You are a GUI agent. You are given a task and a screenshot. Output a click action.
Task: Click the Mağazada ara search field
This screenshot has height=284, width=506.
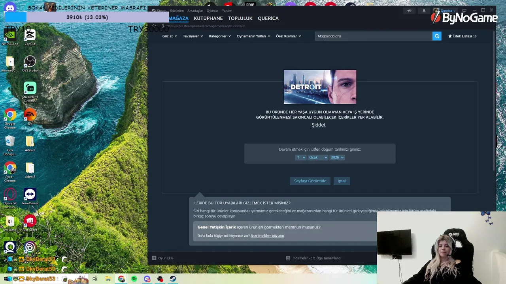coord(374,36)
